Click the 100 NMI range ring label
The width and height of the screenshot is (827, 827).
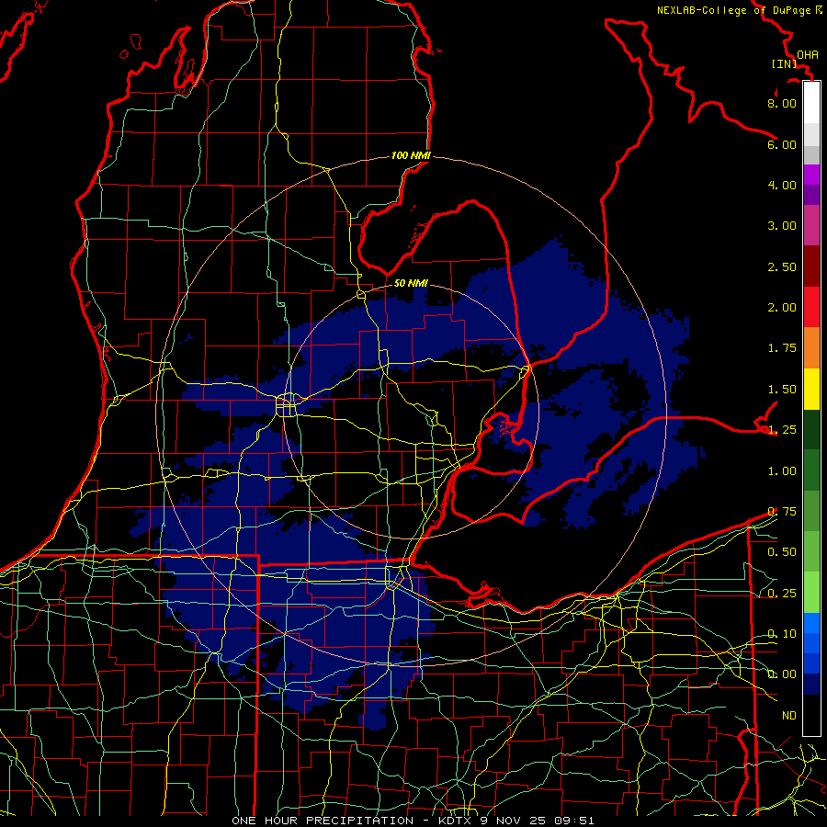tap(411, 155)
